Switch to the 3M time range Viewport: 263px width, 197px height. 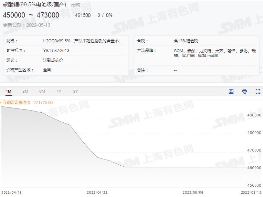tap(25, 92)
